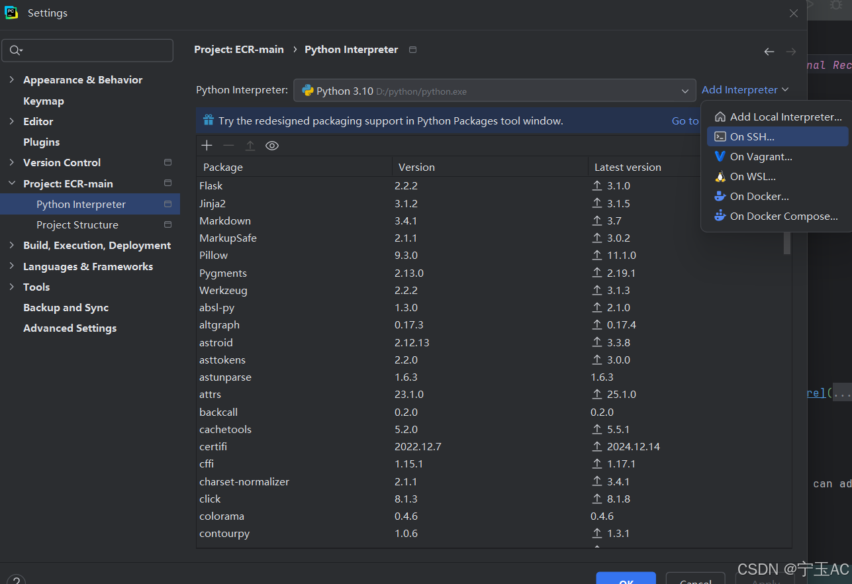Open the Python Interpreter dropdown
Screen dimensions: 852x584
coord(495,91)
